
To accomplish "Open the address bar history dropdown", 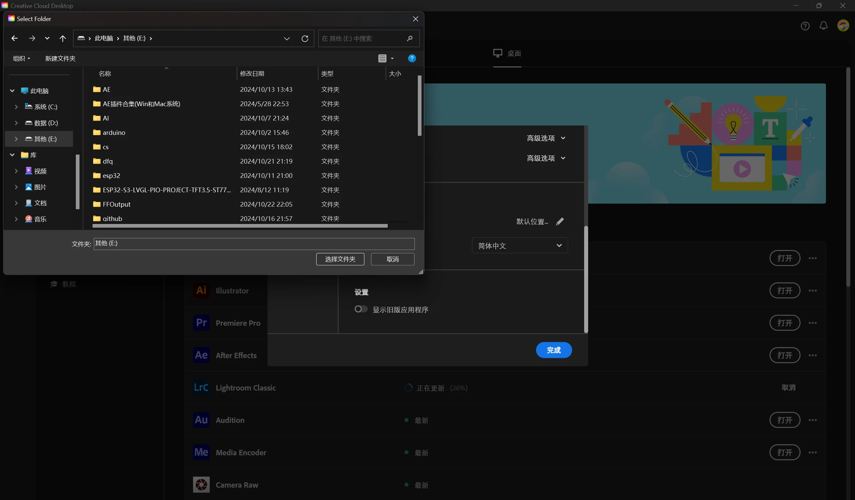I will (x=287, y=39).
